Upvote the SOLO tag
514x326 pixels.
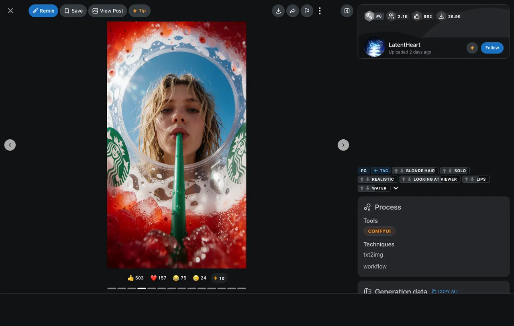(x=445, y=171)
